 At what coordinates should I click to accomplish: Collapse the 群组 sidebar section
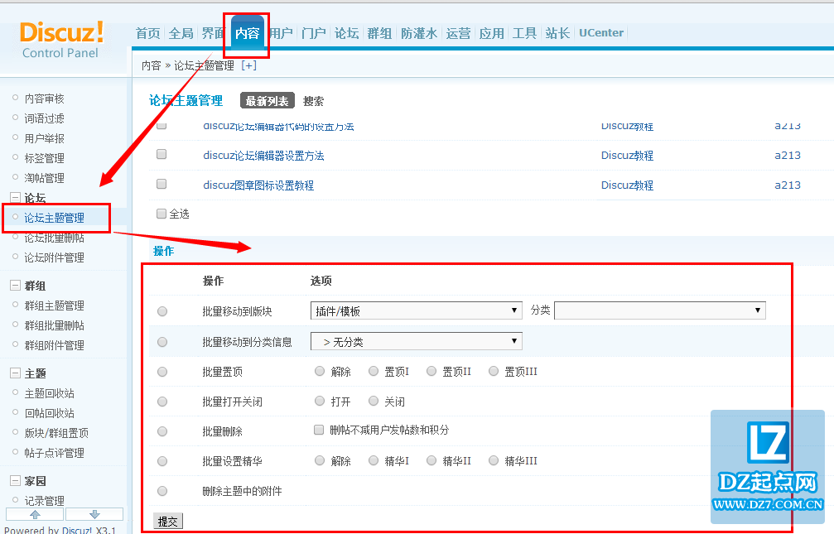pos(16,286)
